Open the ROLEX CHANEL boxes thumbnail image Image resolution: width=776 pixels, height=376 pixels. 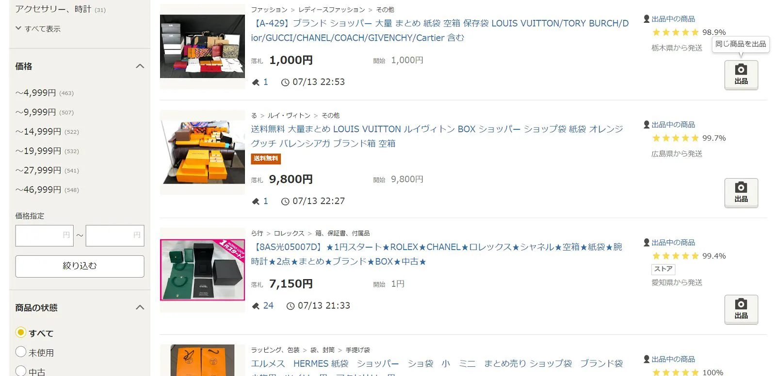click(x=203, y=270)
